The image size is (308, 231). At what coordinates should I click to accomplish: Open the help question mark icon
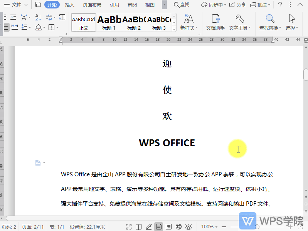tap(280, 5)
